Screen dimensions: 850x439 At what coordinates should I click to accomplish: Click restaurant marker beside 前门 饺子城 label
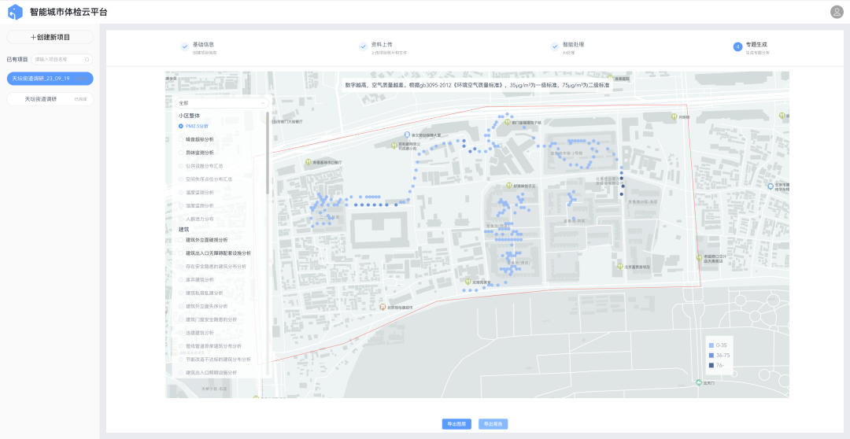[507, 123]
